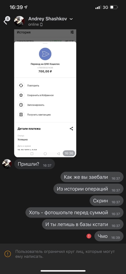Tap the mobile device icon next to online
Screen dimensions: 126x274
click(x=41, y=24)
